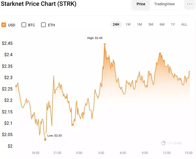
Task: Click the second peak near 12:00
Action: (x=160, y=53)
